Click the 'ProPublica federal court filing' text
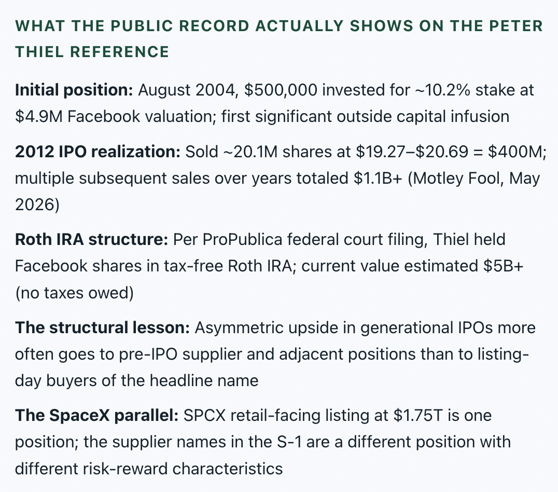 pyautogui.click(x=315, y=239)
